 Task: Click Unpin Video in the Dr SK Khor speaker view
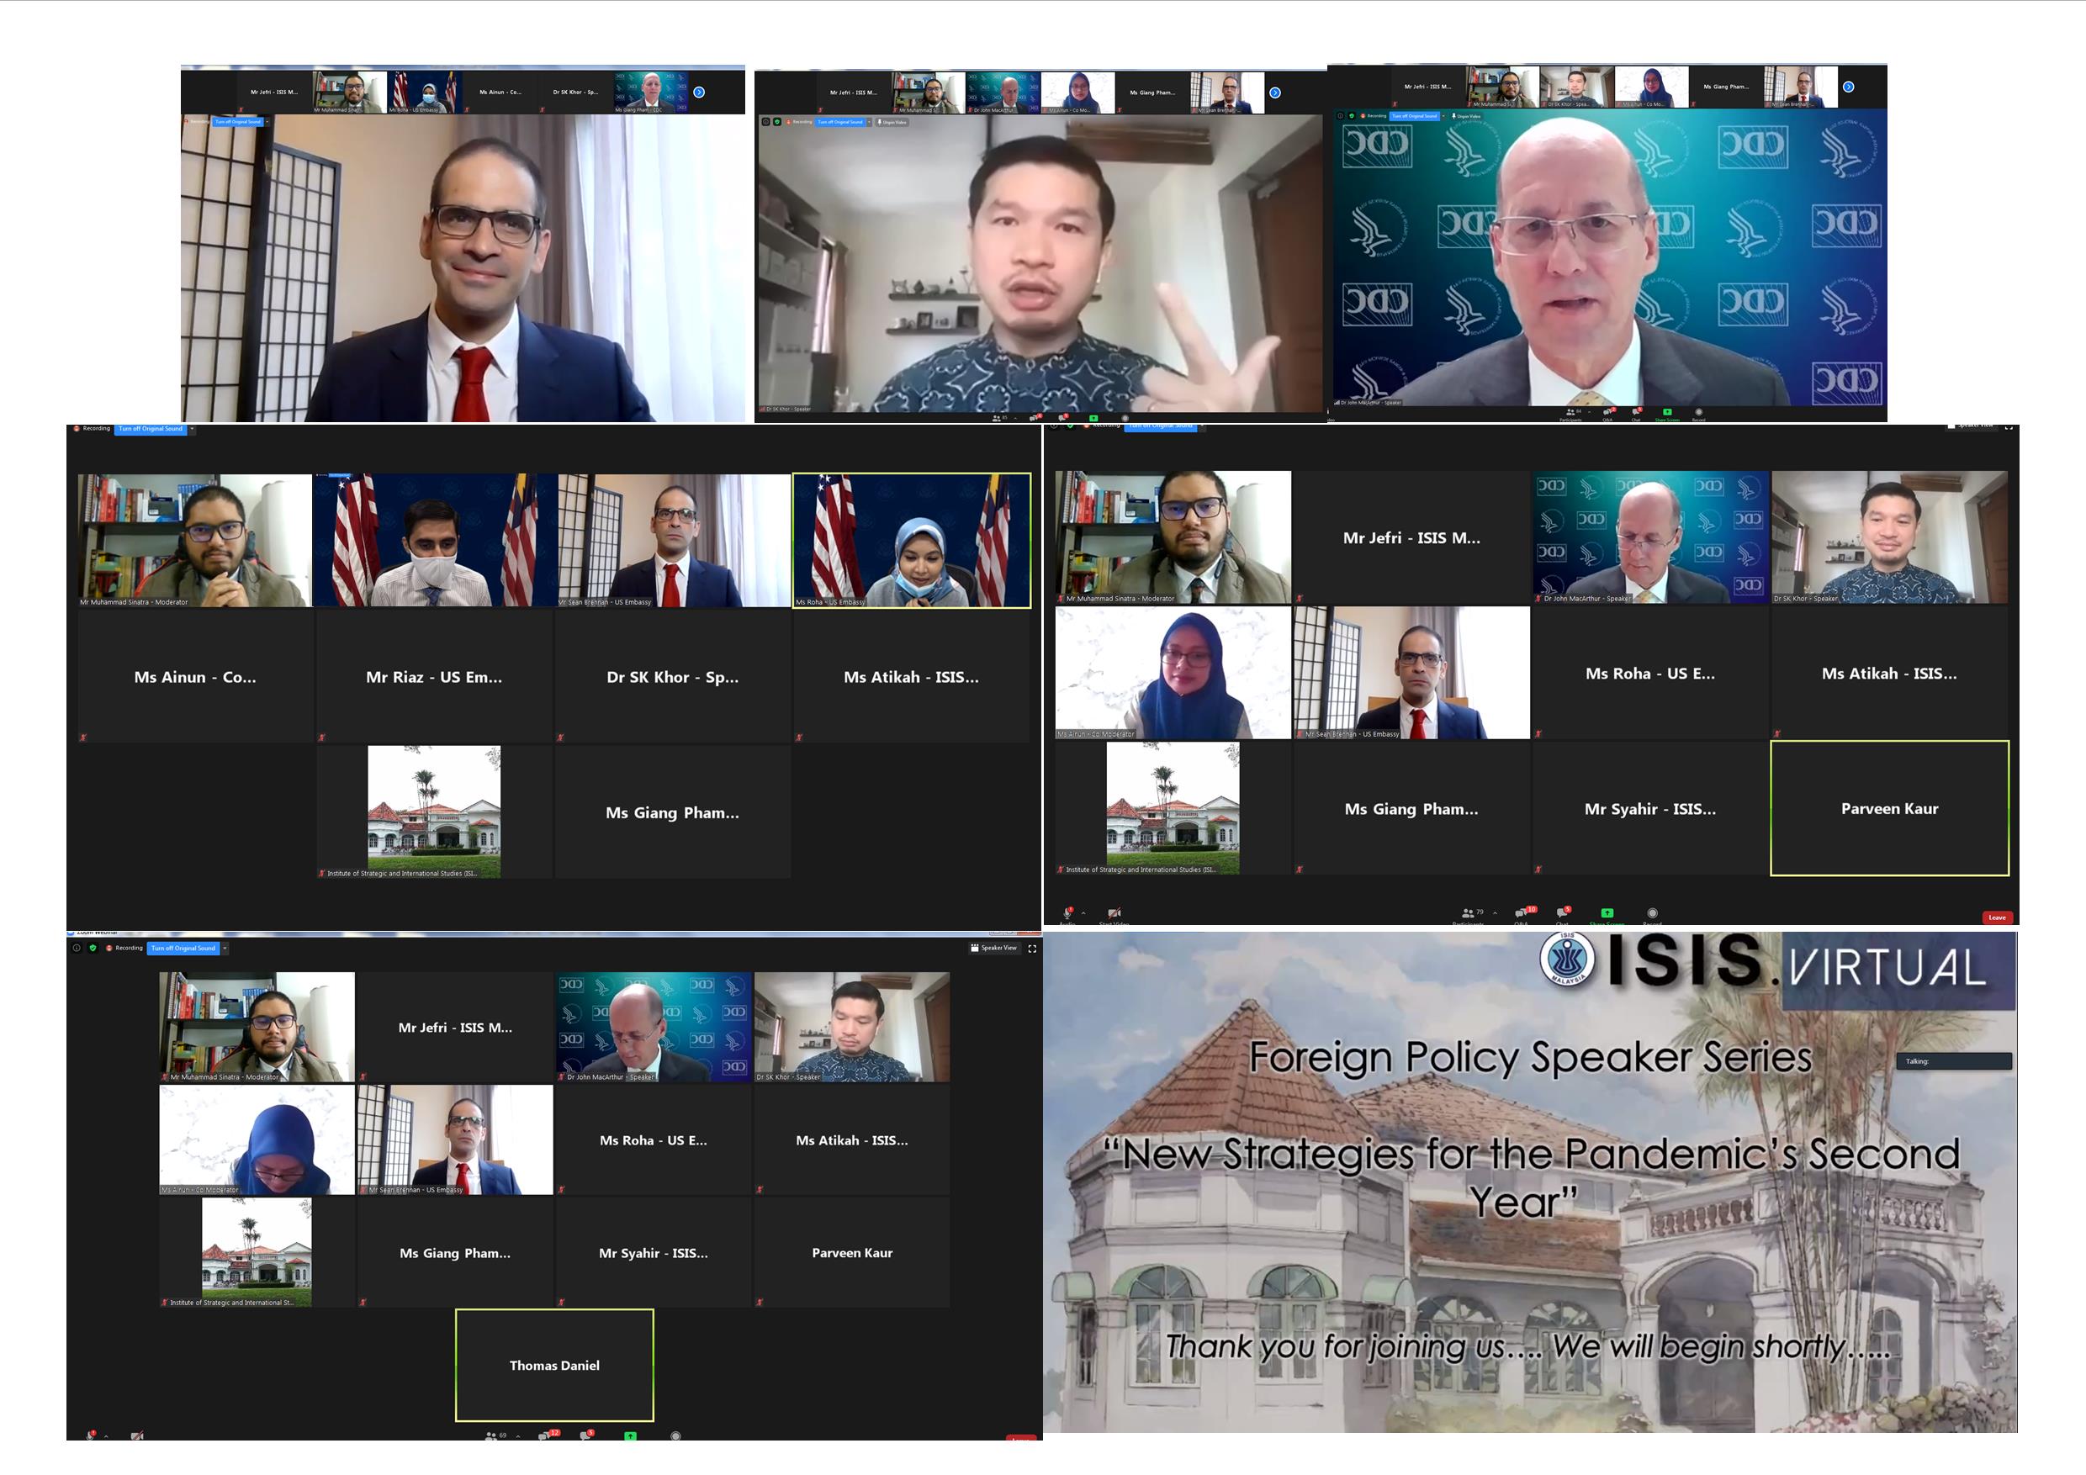point(892,122)
